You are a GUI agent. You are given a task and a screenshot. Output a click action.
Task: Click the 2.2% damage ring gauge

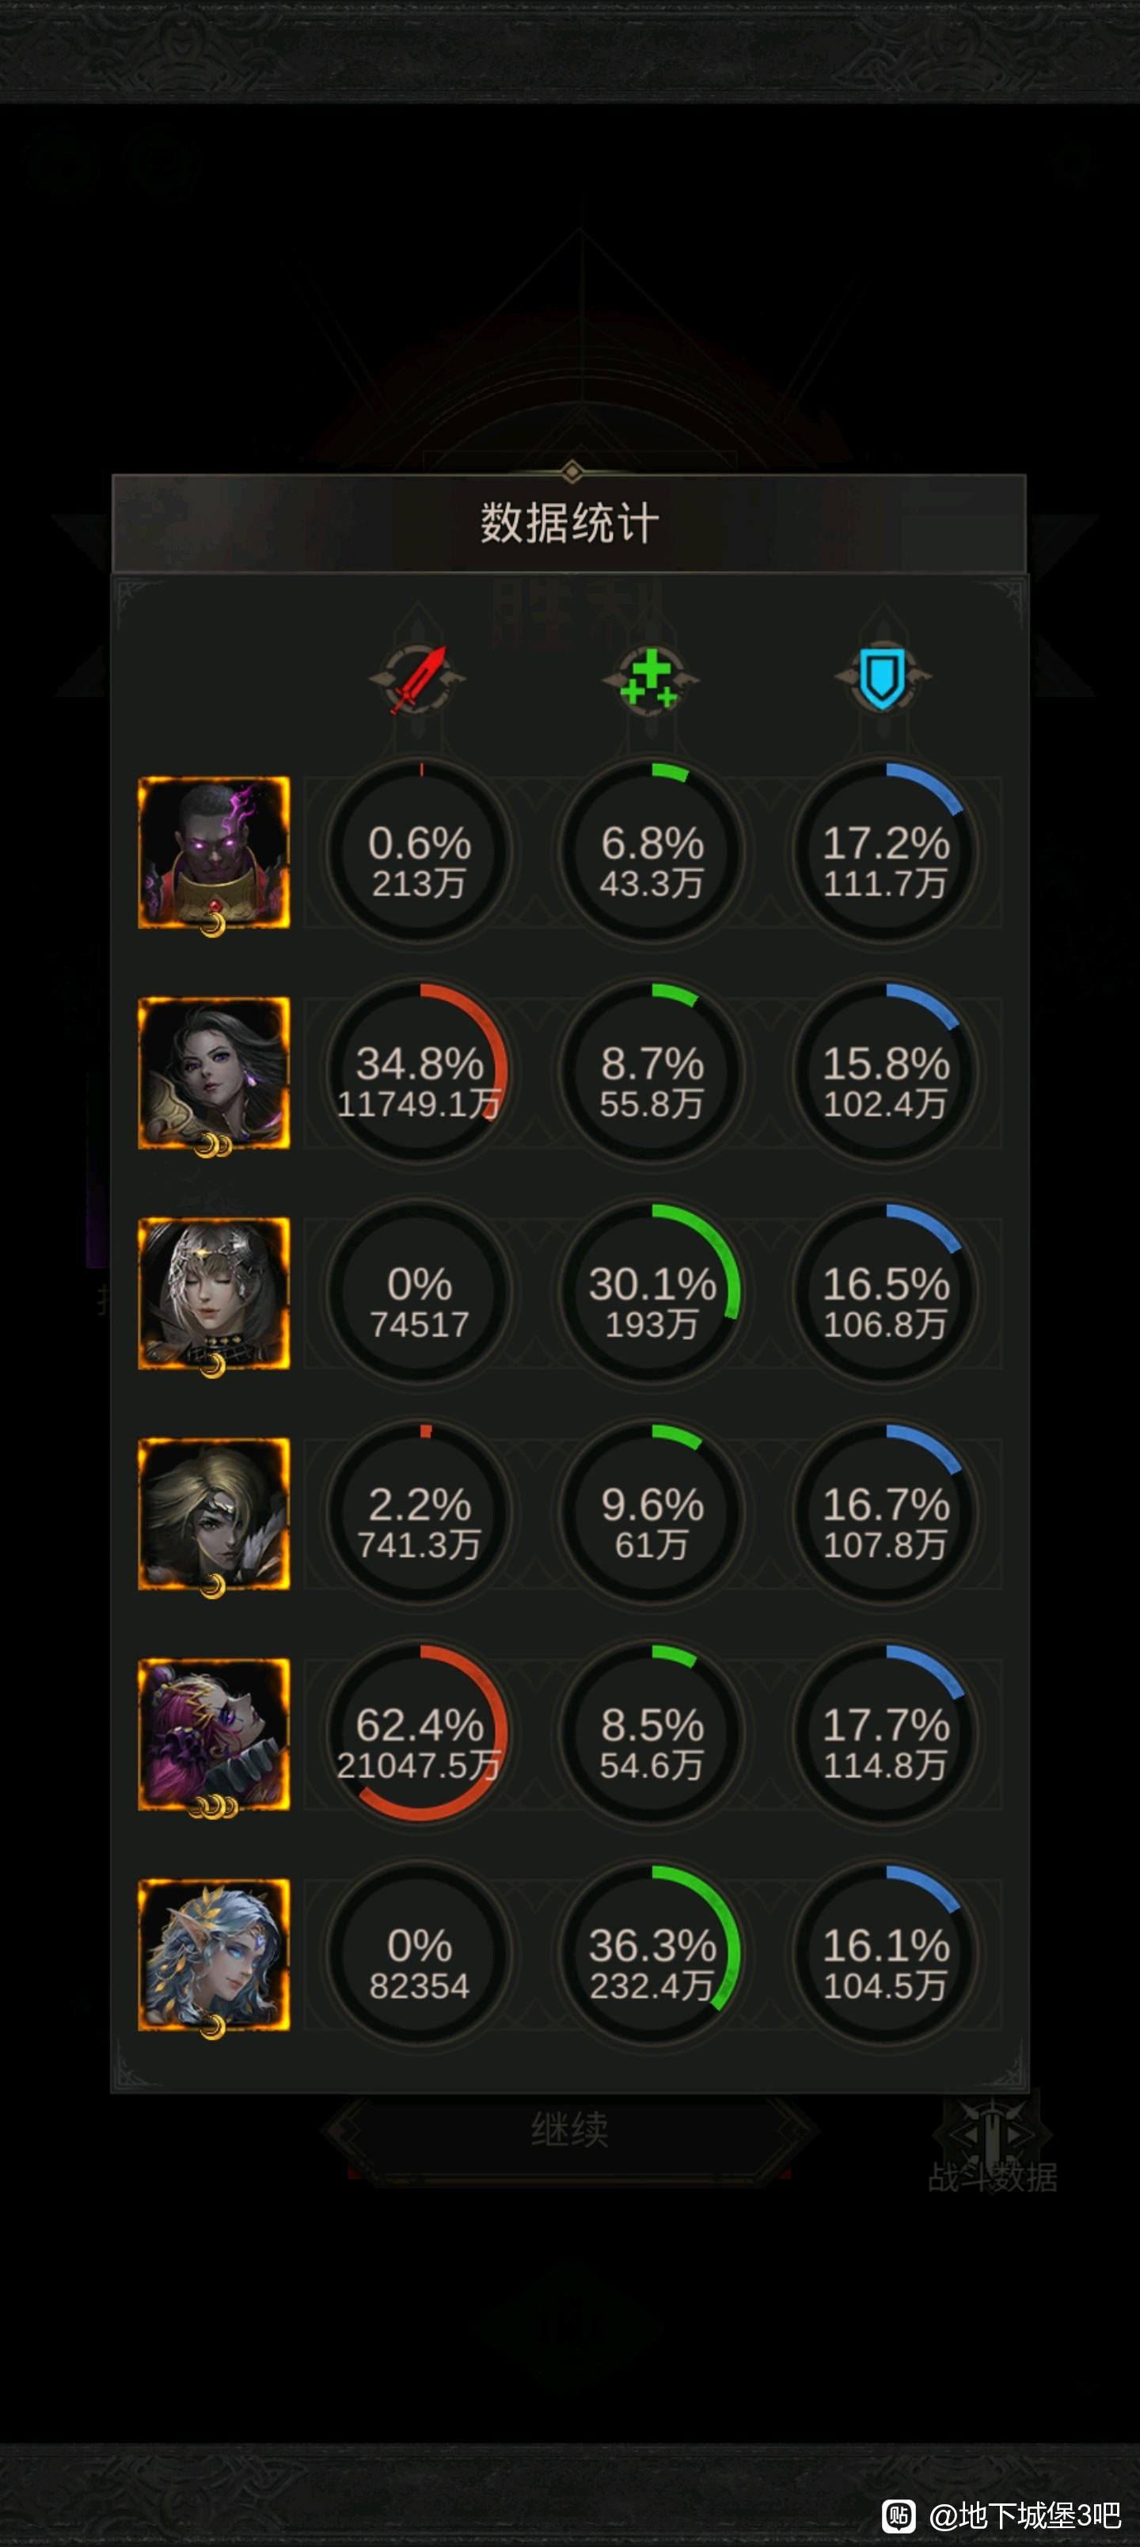click(420, 1513)
